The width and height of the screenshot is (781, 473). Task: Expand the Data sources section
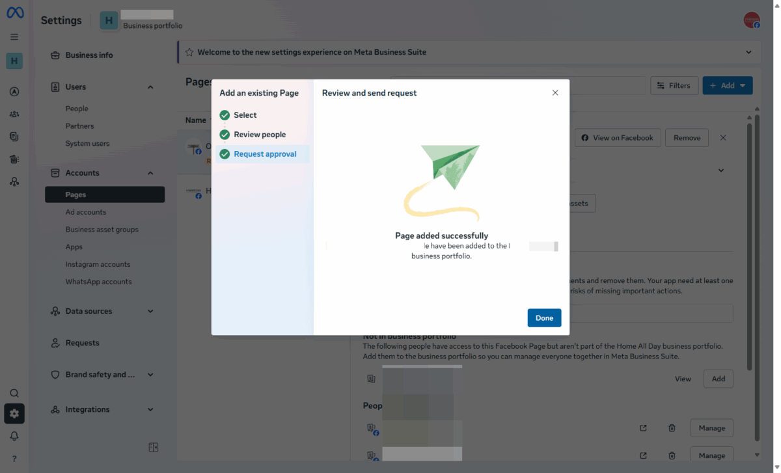pyautogui.click(x=150, y=312)
